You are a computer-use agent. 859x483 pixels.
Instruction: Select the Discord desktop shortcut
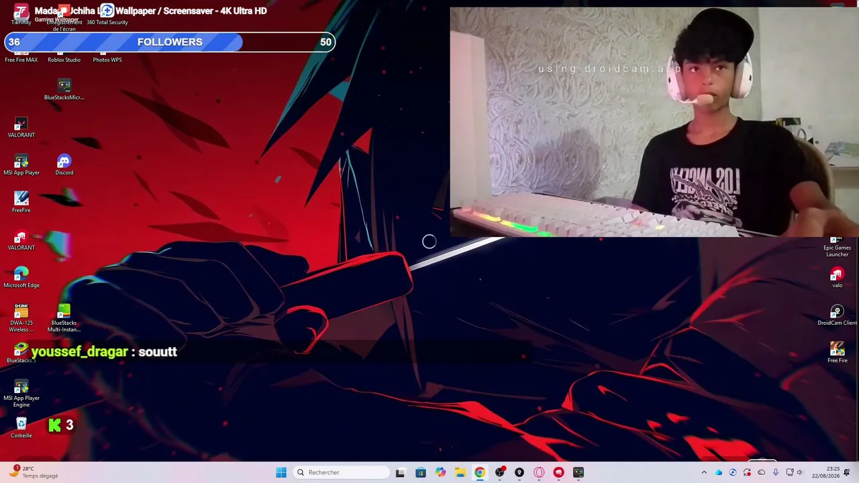pos(64,166)
